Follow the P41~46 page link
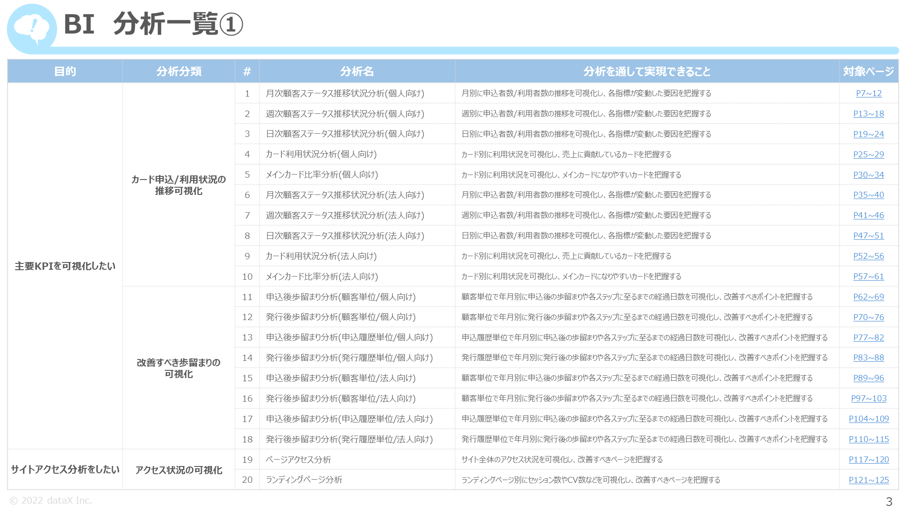Image resolution: width=906 pixels, height=510 pixels. coord(868,215)
